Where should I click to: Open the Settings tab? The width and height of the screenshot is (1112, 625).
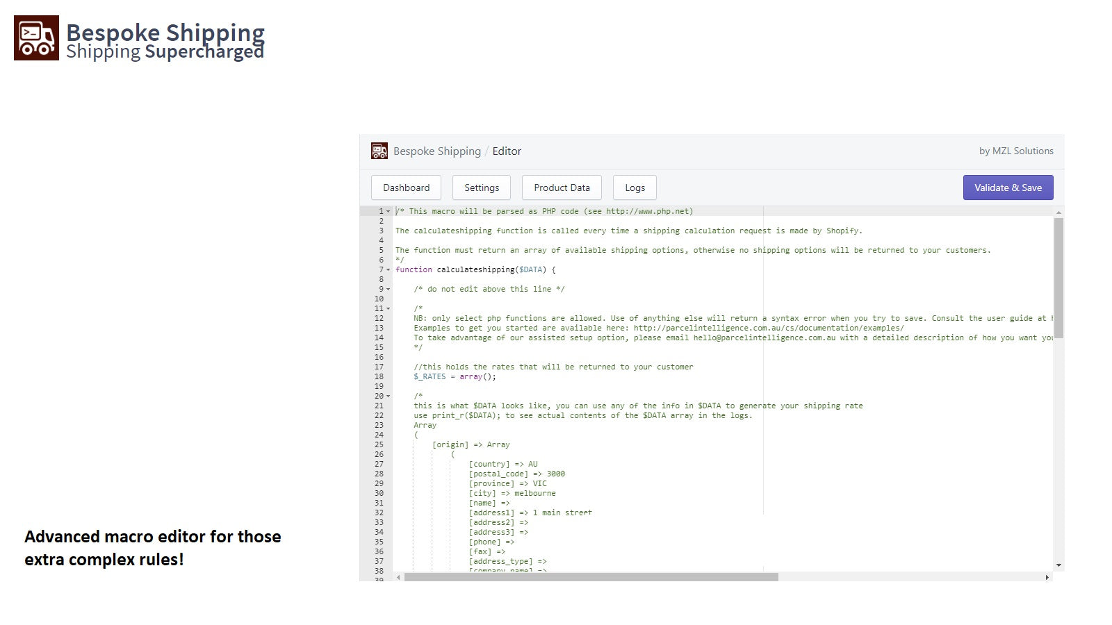482,187
